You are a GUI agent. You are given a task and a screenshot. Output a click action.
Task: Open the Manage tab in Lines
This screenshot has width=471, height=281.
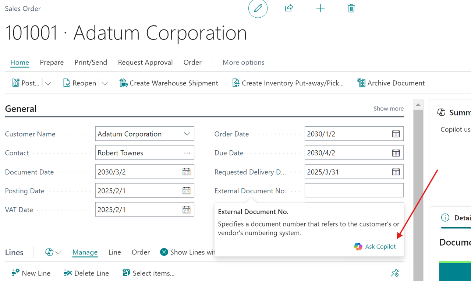click(85, 252)
